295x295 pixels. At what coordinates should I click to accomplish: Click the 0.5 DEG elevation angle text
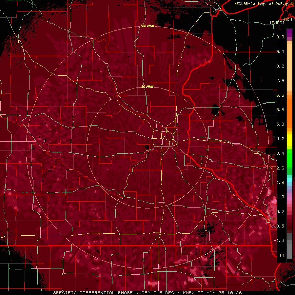pos(165,293)
